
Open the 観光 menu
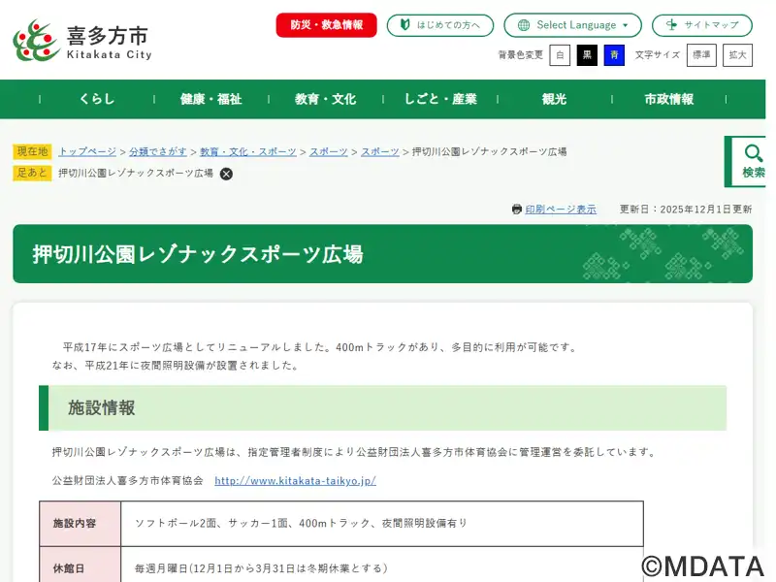tap(554, 99)
